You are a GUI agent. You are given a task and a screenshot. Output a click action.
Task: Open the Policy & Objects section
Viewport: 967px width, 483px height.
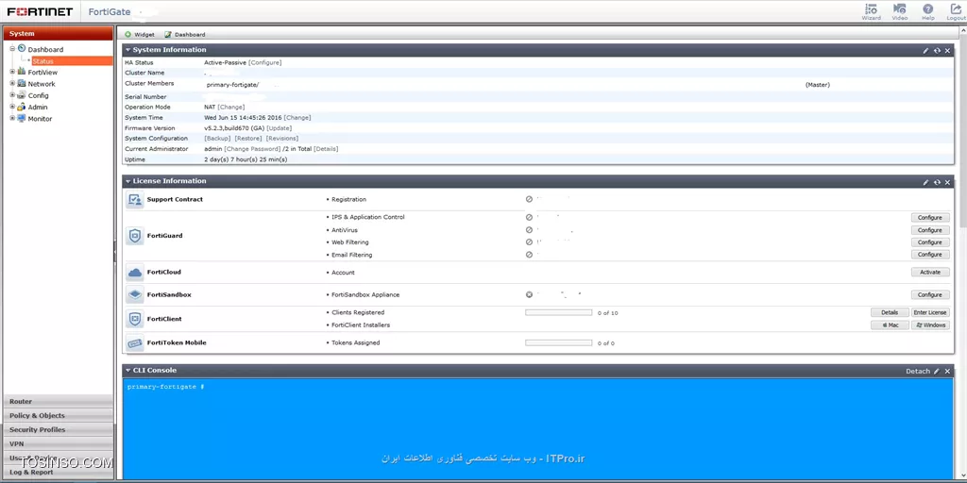[59, 416]
